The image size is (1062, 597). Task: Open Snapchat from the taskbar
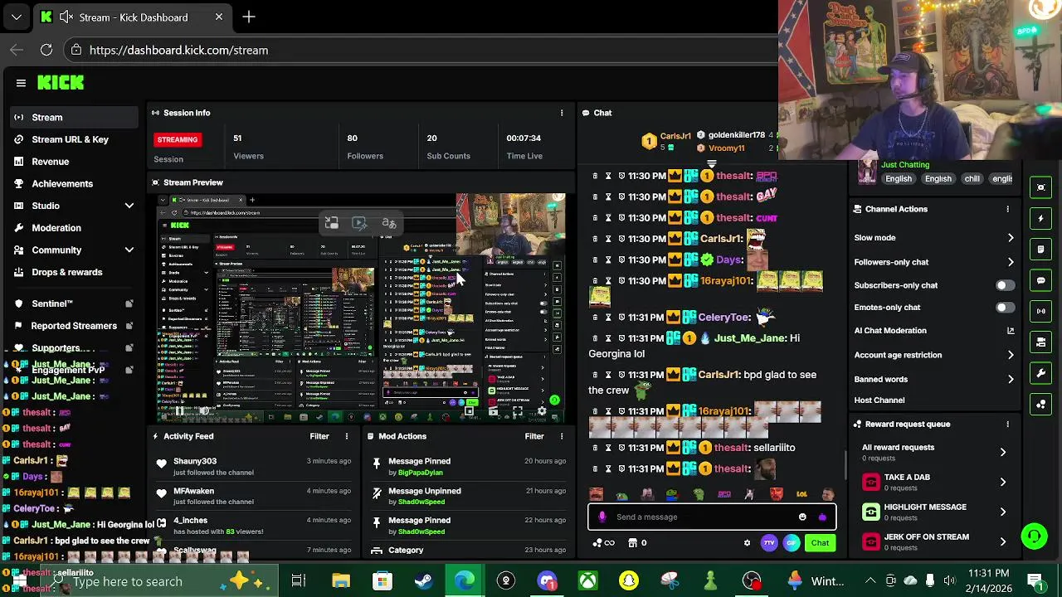629,581
